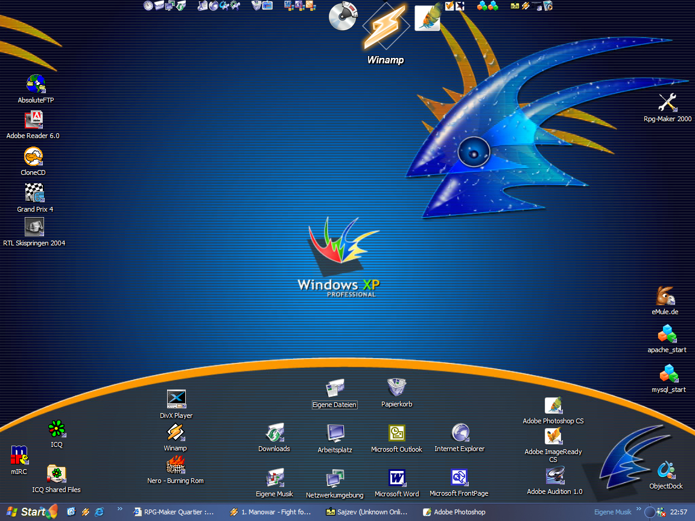This screenshot has width=695, height=521.
Task: Click recycle bin icon in top dock
Action: pyautogui.click(x=256, y=6)
